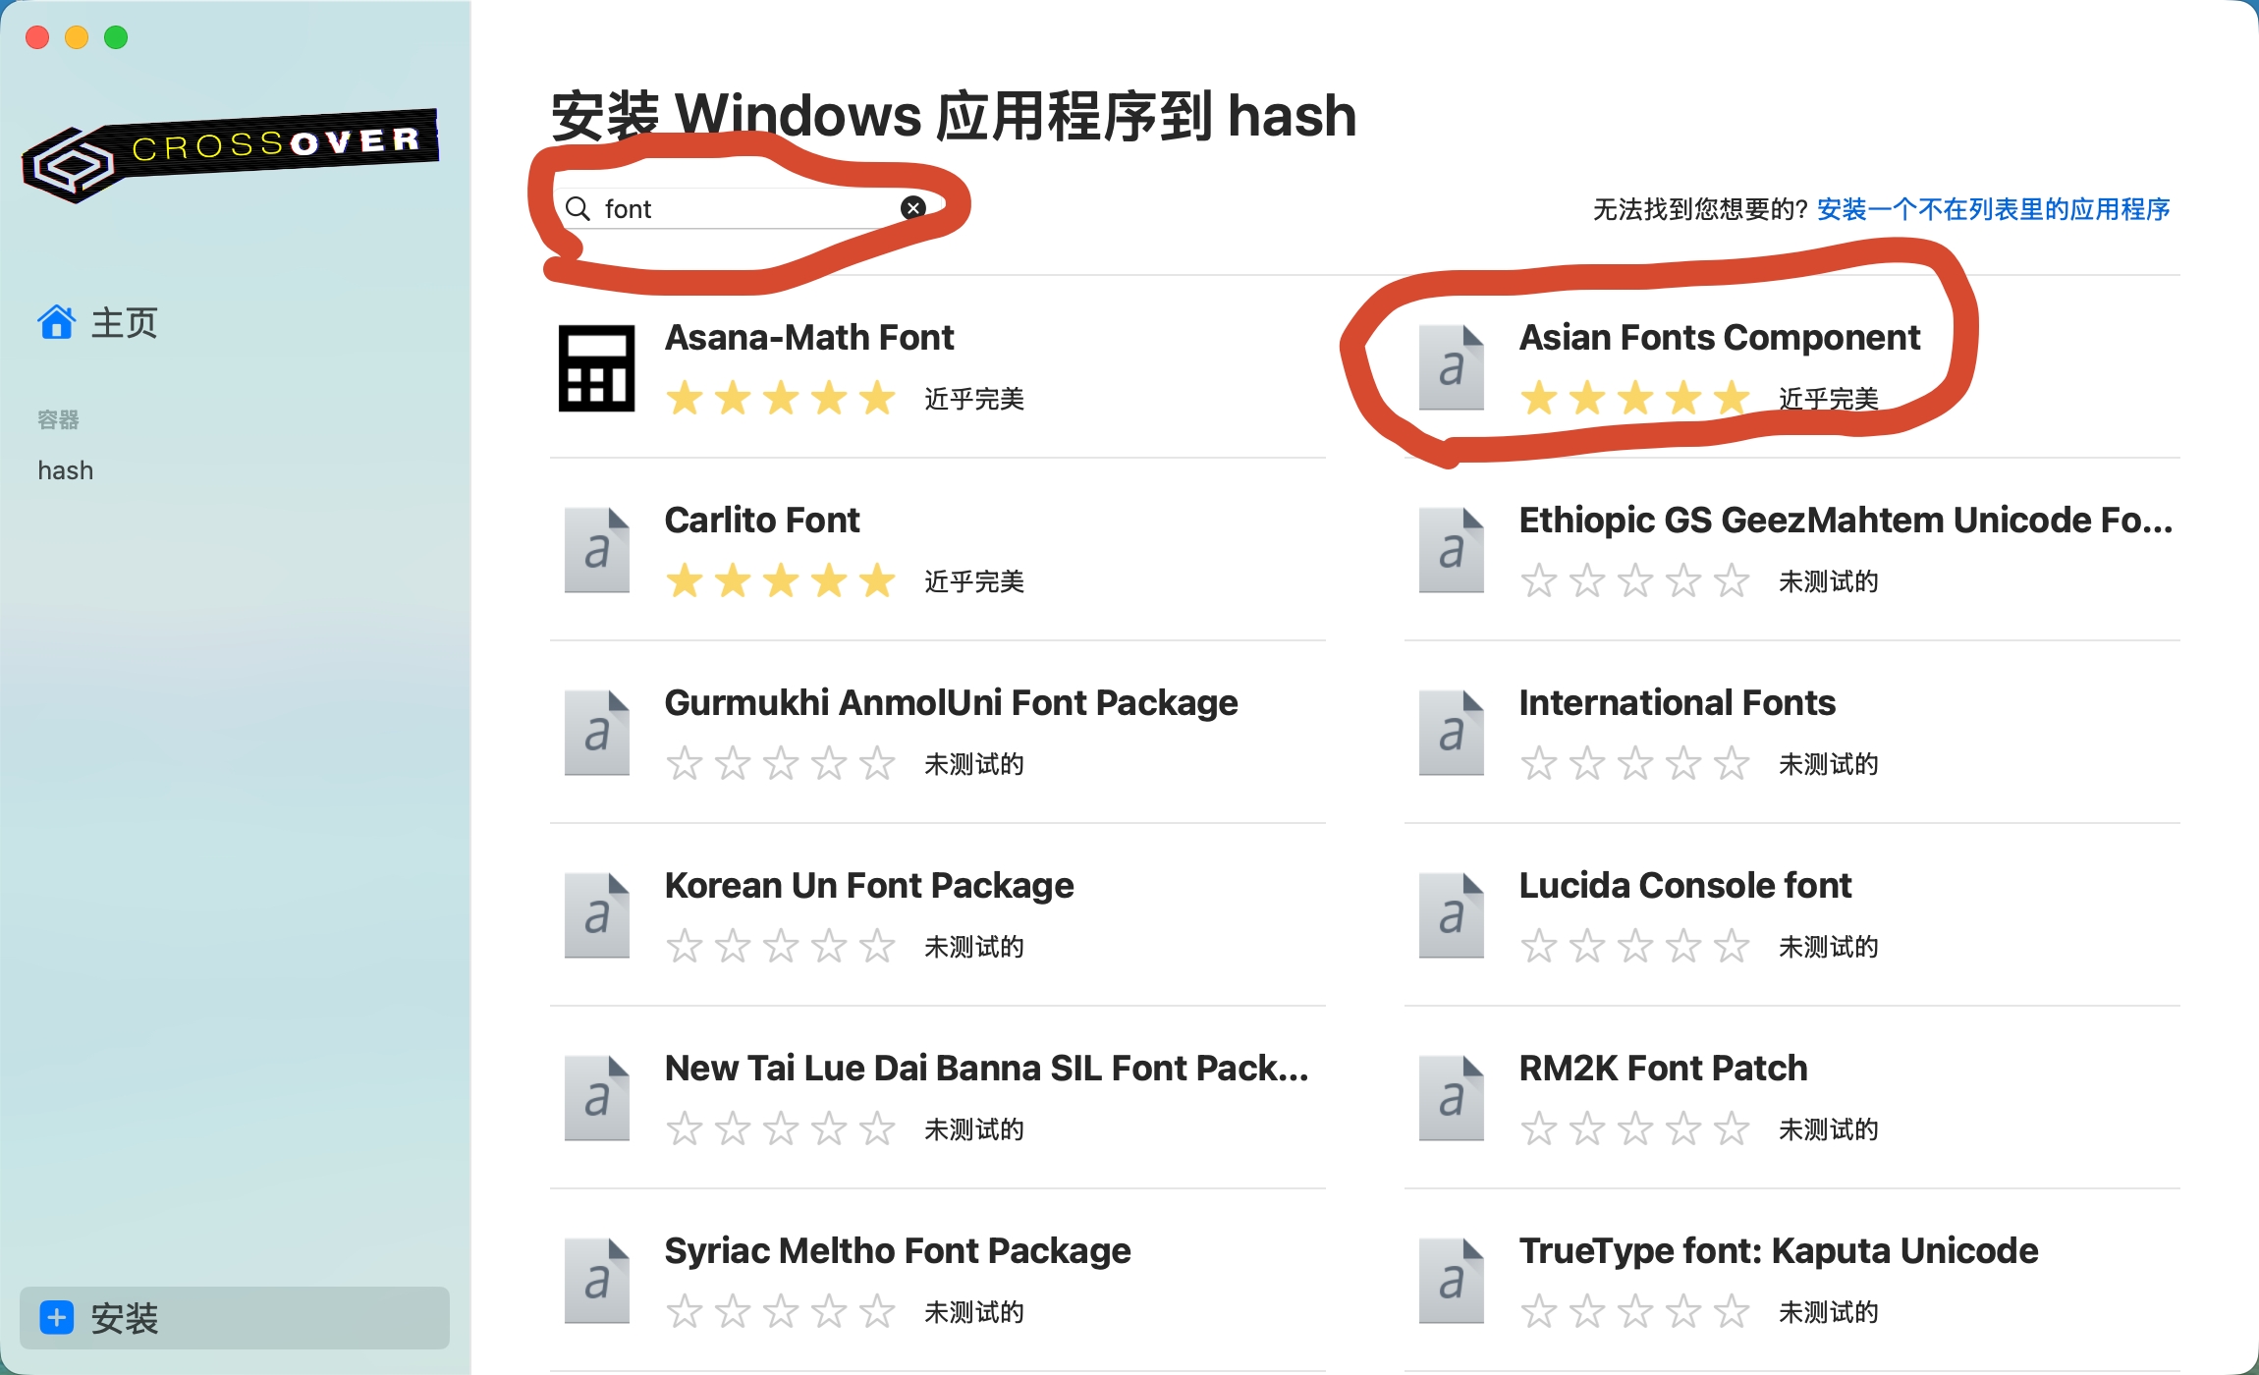Select the Asana-Math Font title

pyautogui.click(x=809, y=337)
